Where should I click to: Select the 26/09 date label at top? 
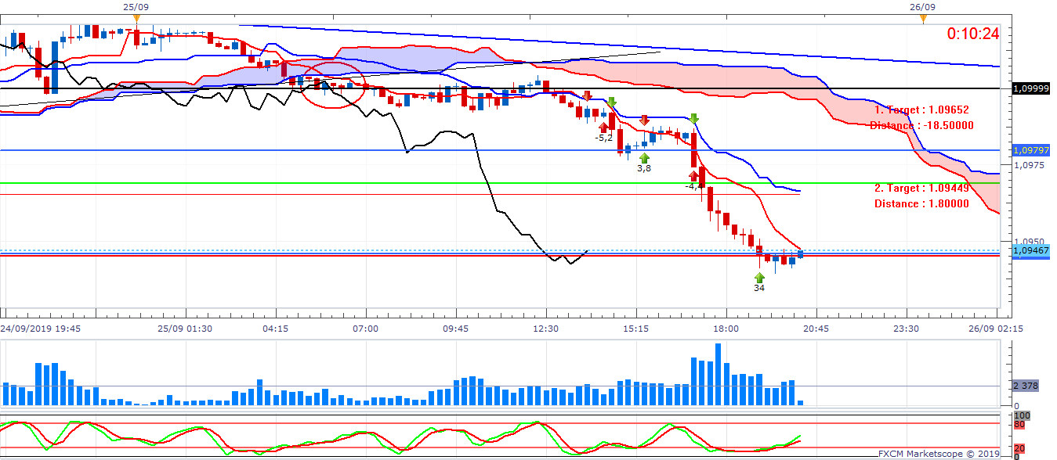[922, 6]
